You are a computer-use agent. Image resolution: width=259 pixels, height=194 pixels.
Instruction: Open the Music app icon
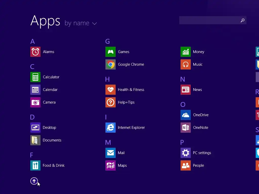tap(186, 64)
